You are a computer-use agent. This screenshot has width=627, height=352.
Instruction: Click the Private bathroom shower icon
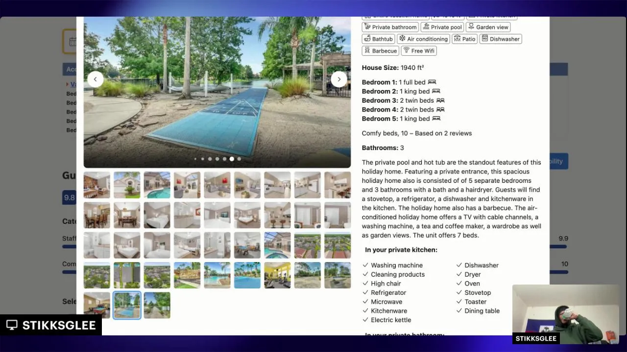pos(367,27)
